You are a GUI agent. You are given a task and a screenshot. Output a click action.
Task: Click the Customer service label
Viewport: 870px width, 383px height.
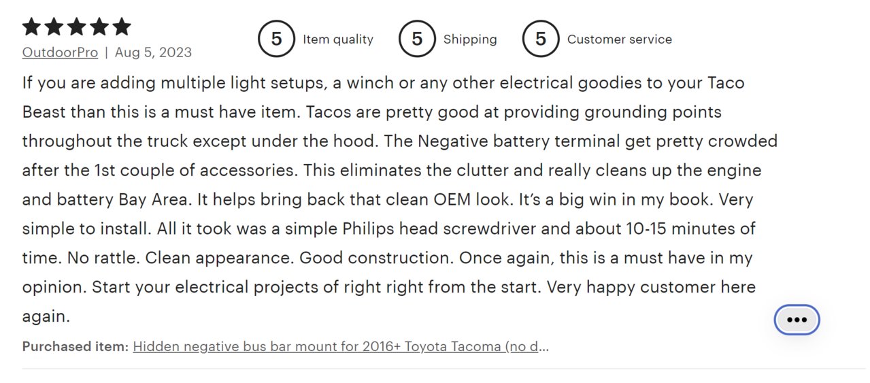point(620,39)
